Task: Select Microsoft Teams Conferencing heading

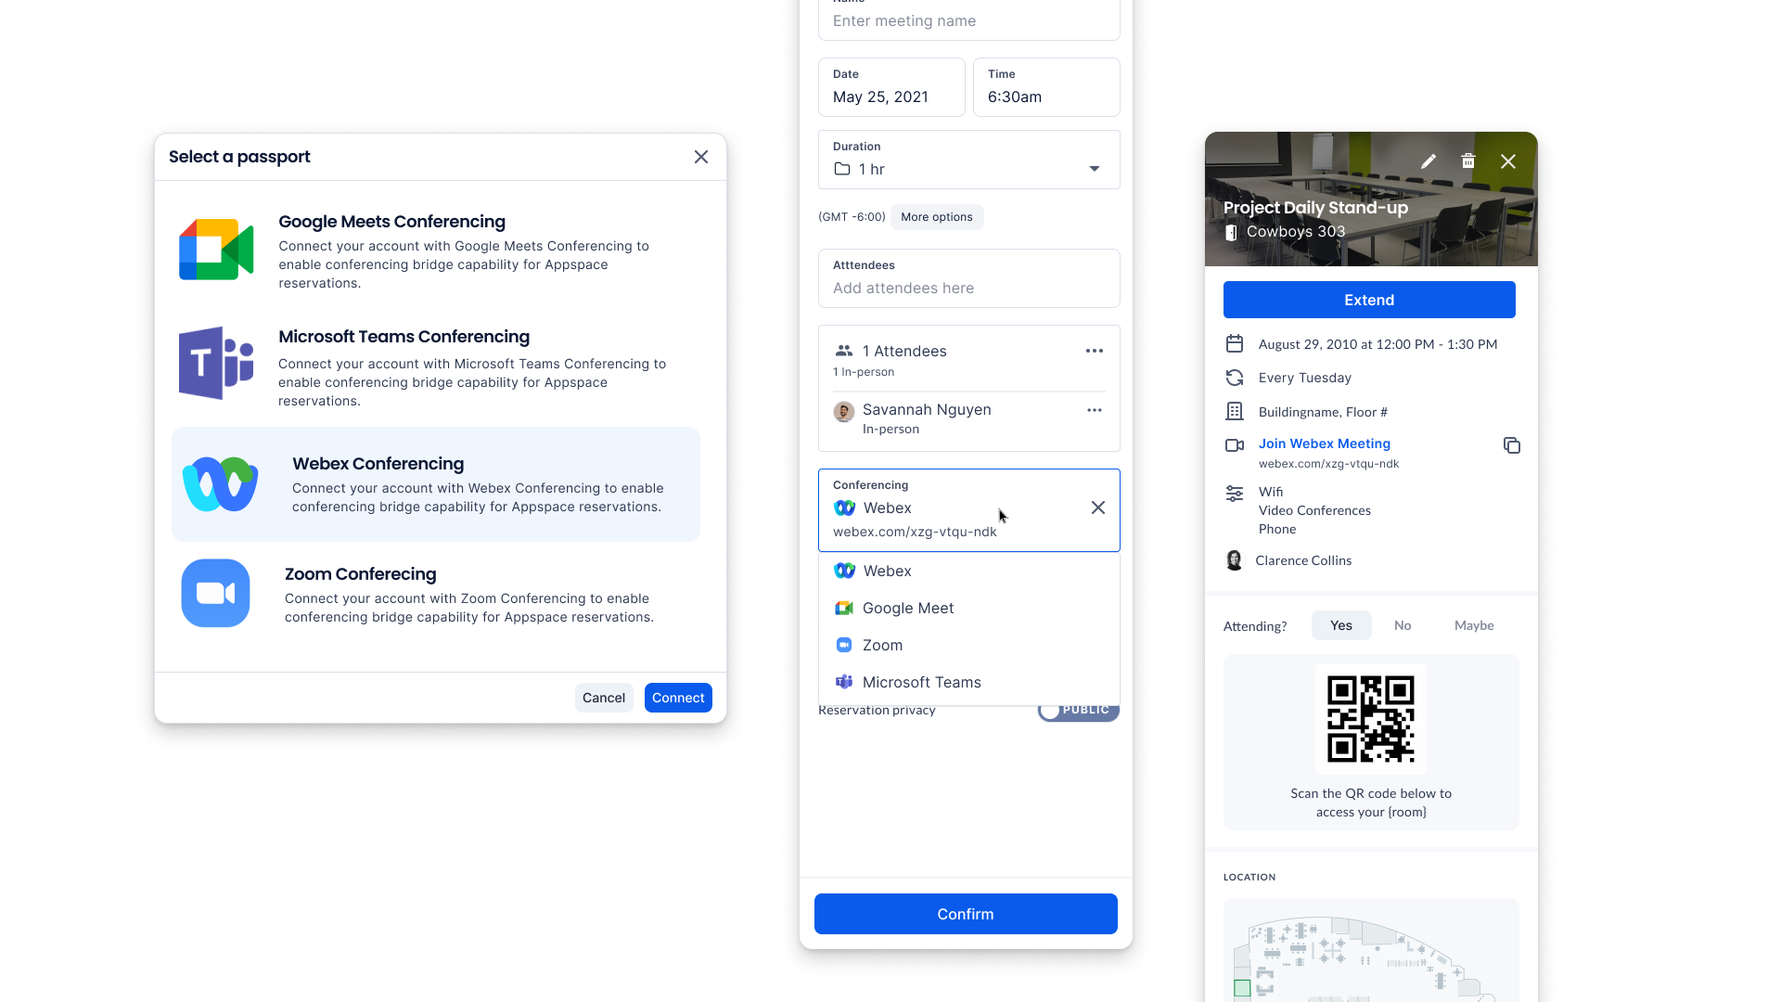Action: click(x=404, y=337)
